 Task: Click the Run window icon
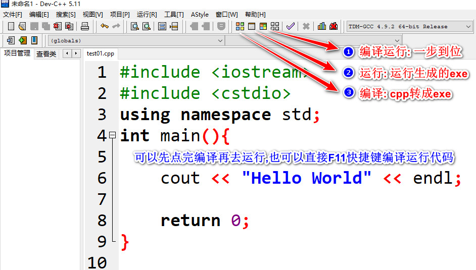[251, 26]
